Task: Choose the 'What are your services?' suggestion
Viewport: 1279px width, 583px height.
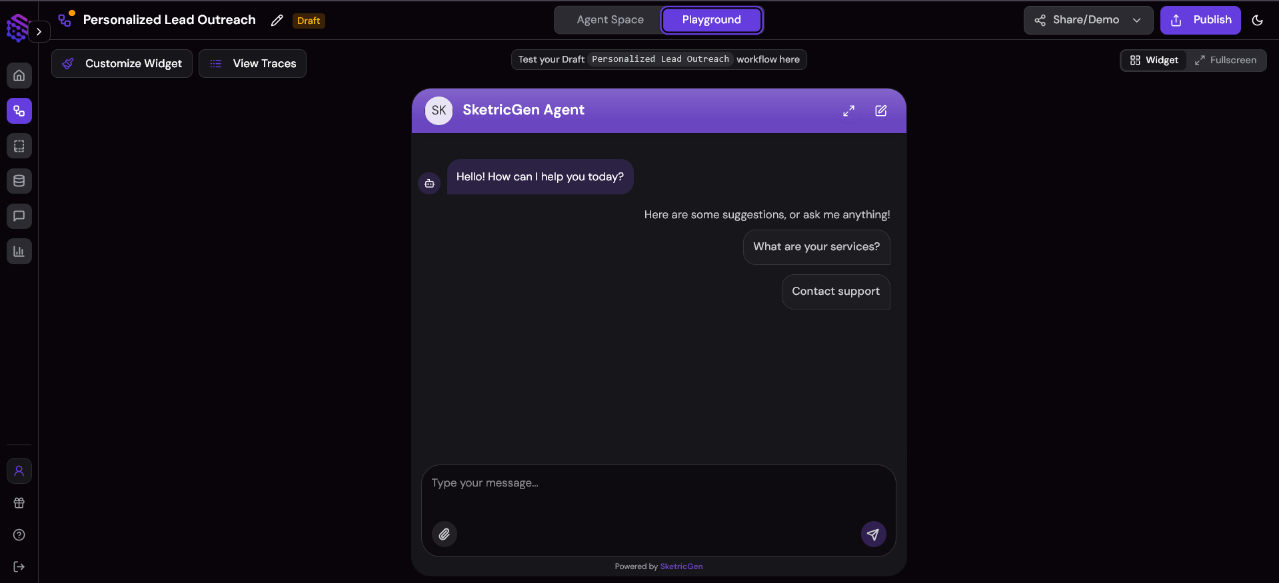Action: click(x=816, y=247)
